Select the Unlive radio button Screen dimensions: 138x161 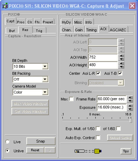[8, 151]
